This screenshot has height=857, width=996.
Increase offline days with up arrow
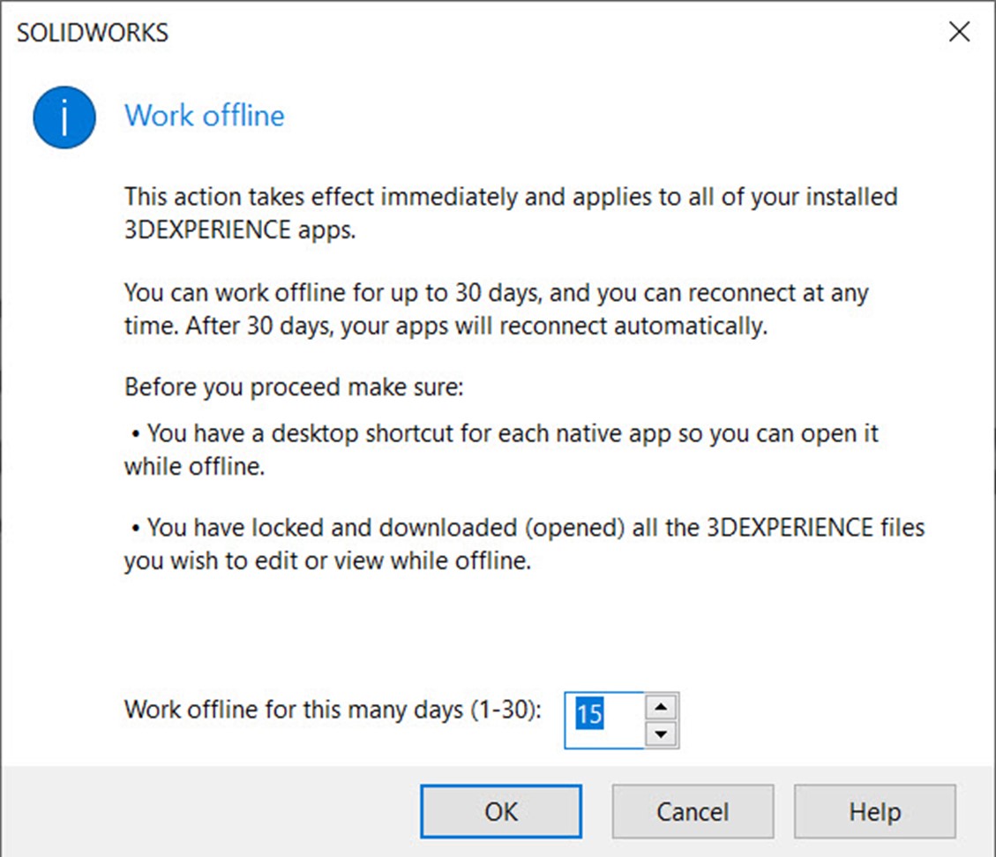662,706
